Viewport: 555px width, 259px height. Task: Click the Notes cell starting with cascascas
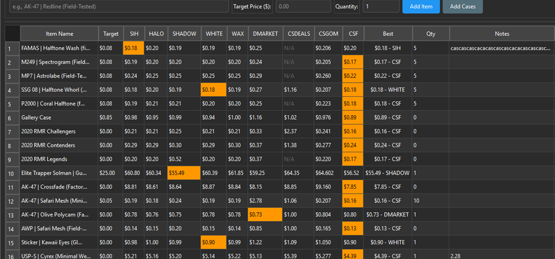(x=502, y=48)
